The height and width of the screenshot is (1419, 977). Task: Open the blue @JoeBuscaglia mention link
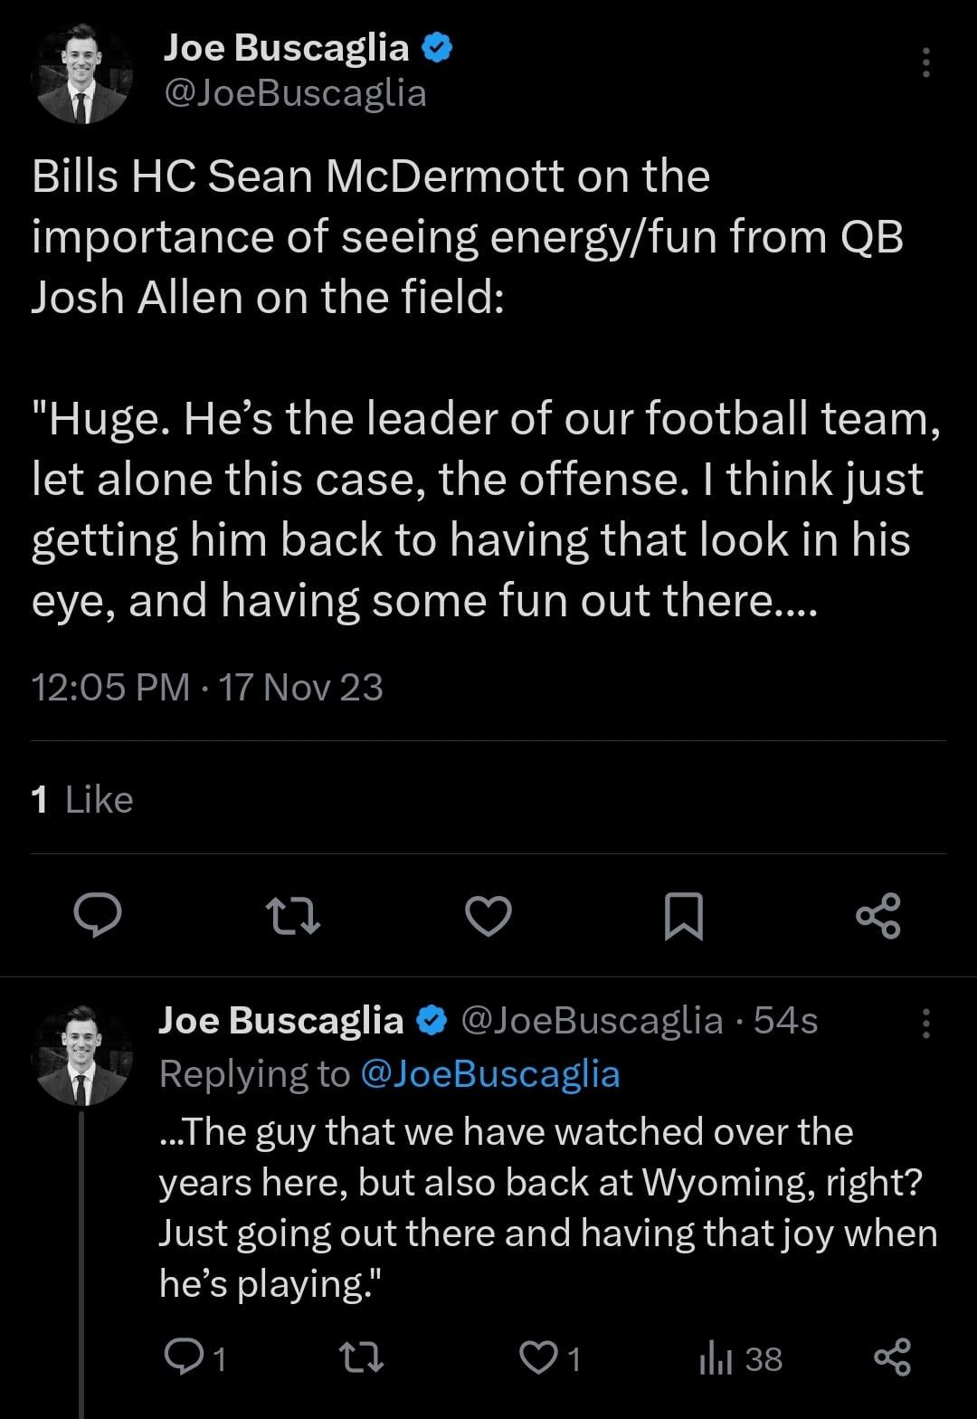[x=489, y=1073]
